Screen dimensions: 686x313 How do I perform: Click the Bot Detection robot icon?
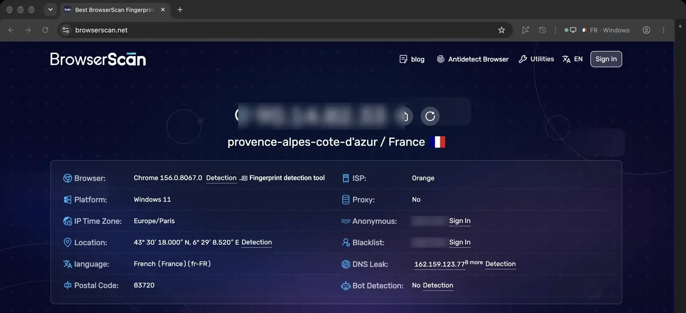point(346,286)
